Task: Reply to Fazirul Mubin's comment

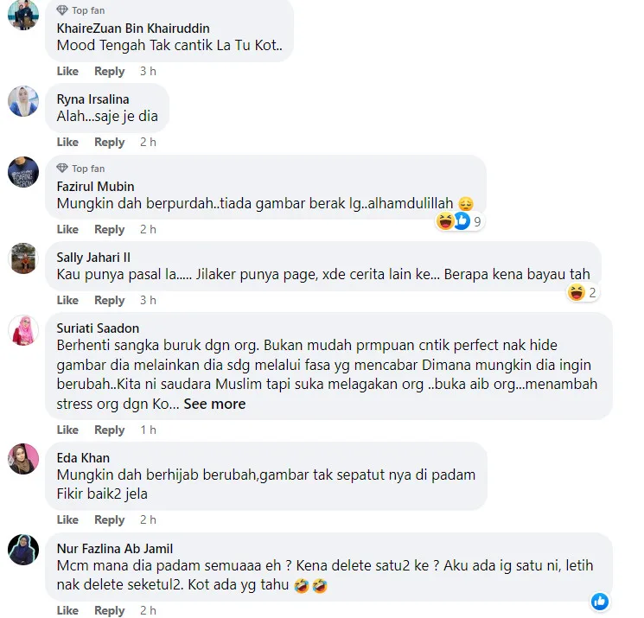Action: [109, 230]
